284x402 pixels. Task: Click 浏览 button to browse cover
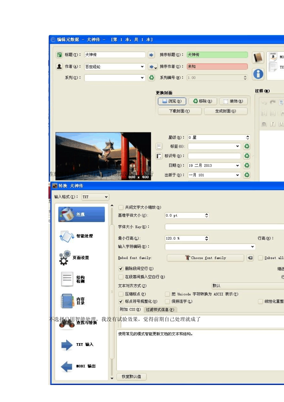(172, 101)
